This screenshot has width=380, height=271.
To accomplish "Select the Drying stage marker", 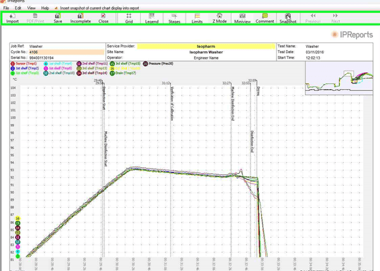I will point(258,91).
